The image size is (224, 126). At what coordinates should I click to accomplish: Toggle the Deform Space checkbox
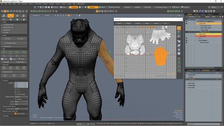point(15,114)
